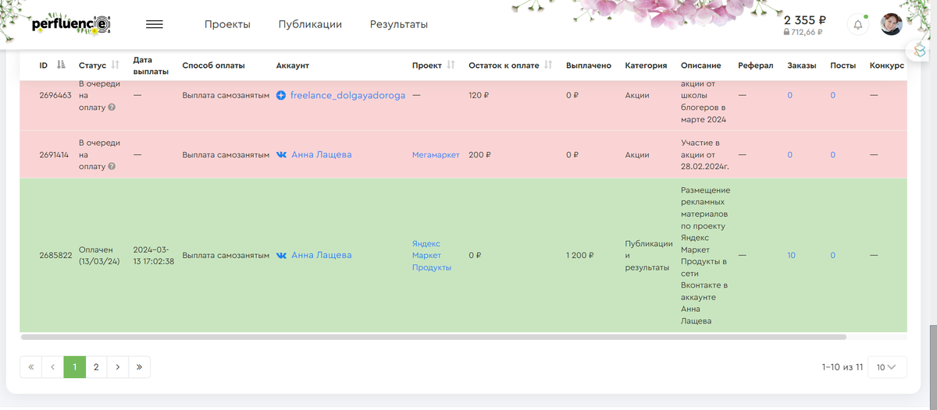Open Публикации navigation item
Image resolution: width=937 pixels, height=410 pixels.
tap(310, 24)
